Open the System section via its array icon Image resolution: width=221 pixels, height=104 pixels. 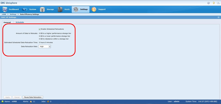pyautogui.click(x=25, y=9)
